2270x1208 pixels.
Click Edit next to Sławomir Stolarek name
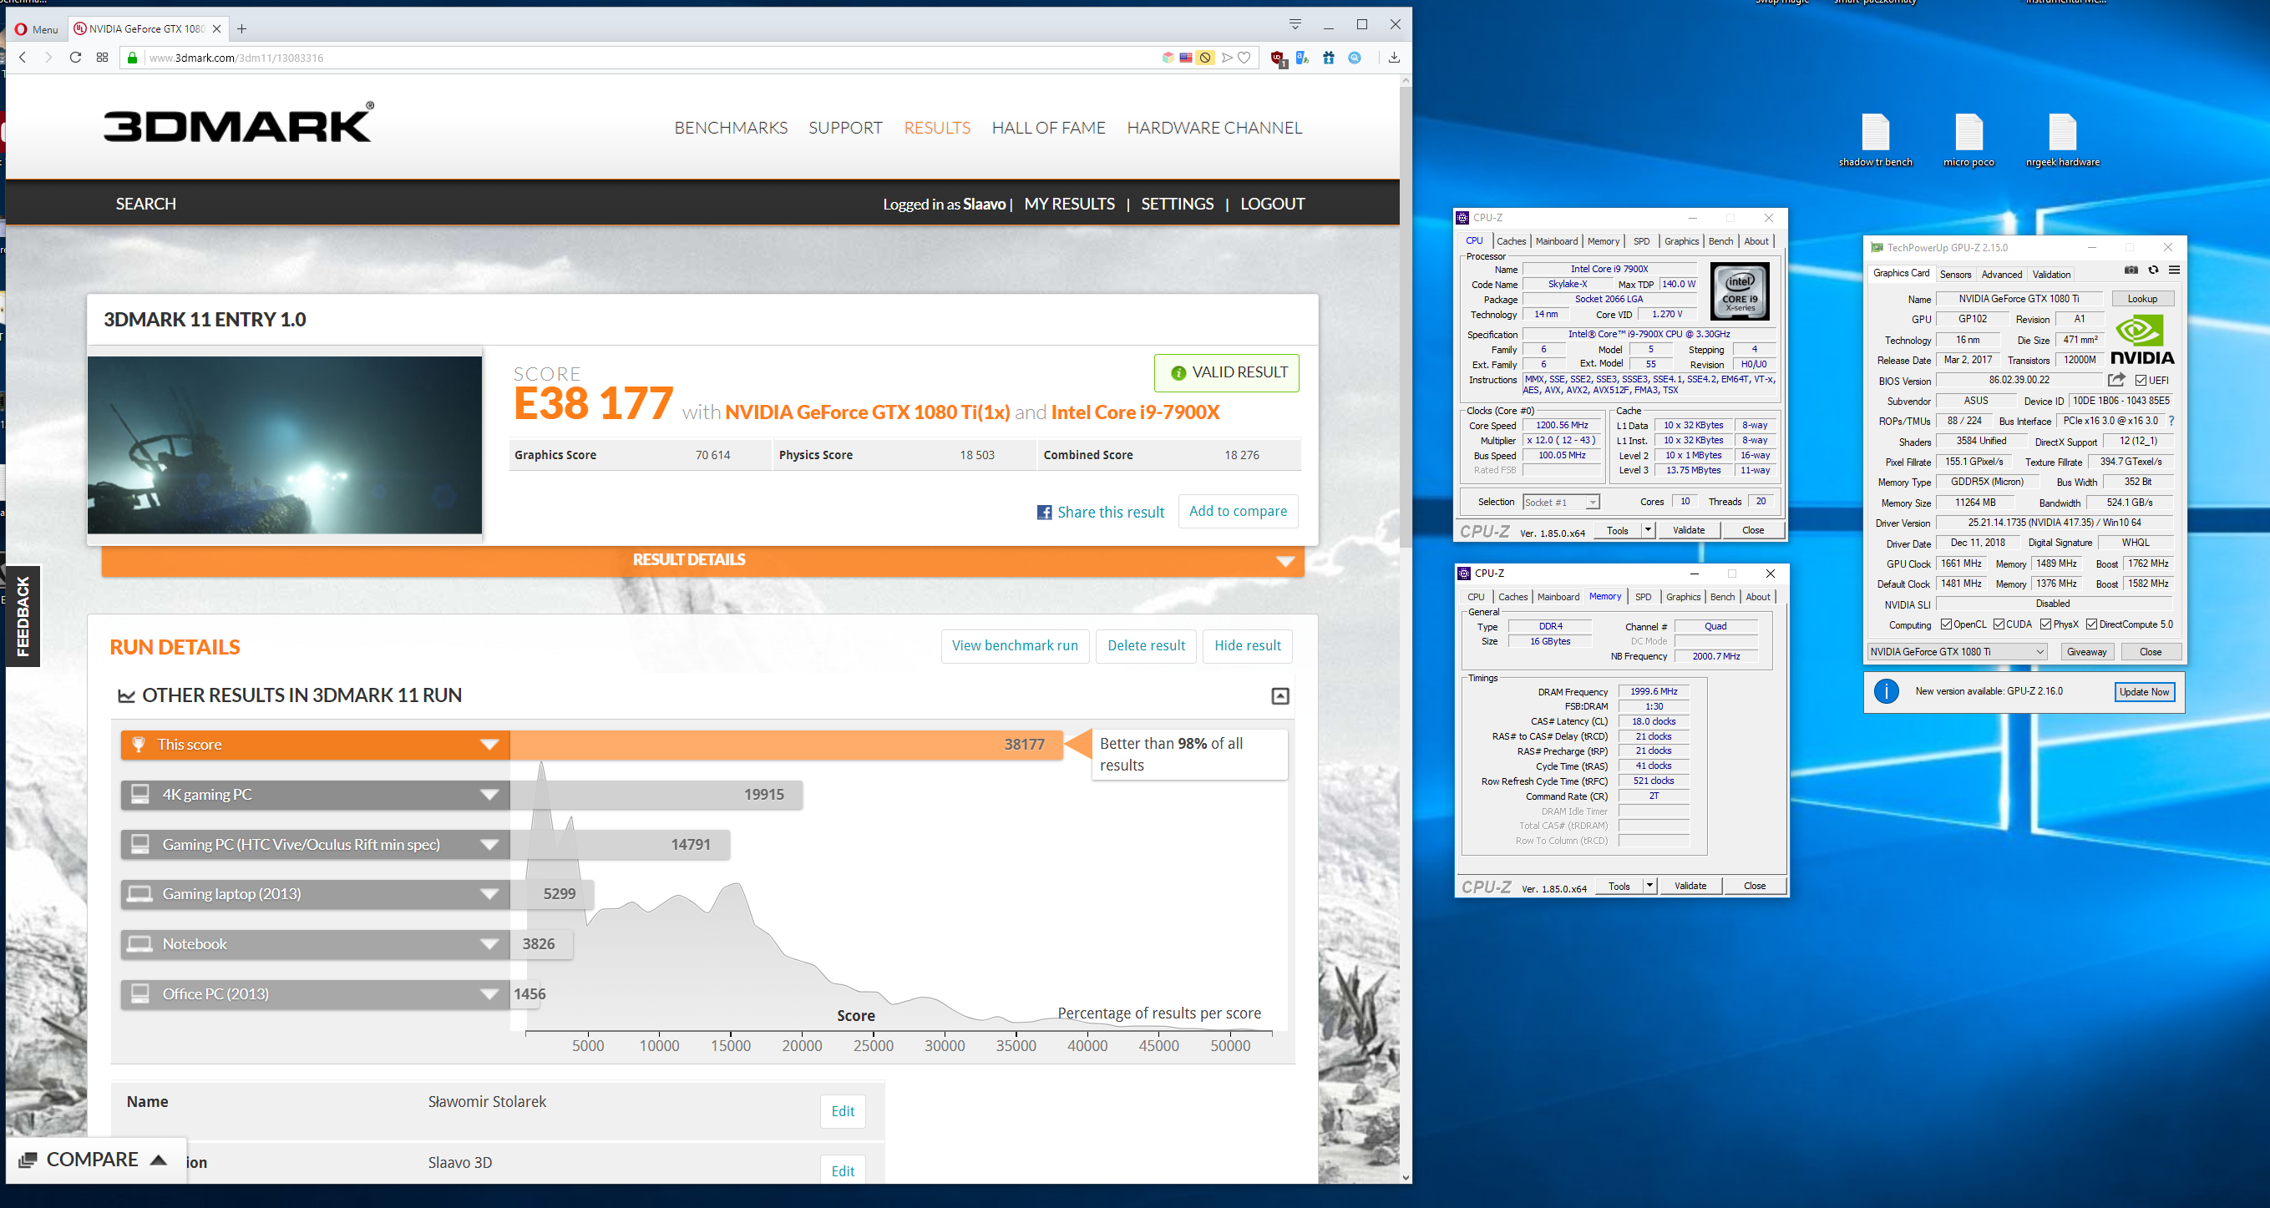point(844,1112)
